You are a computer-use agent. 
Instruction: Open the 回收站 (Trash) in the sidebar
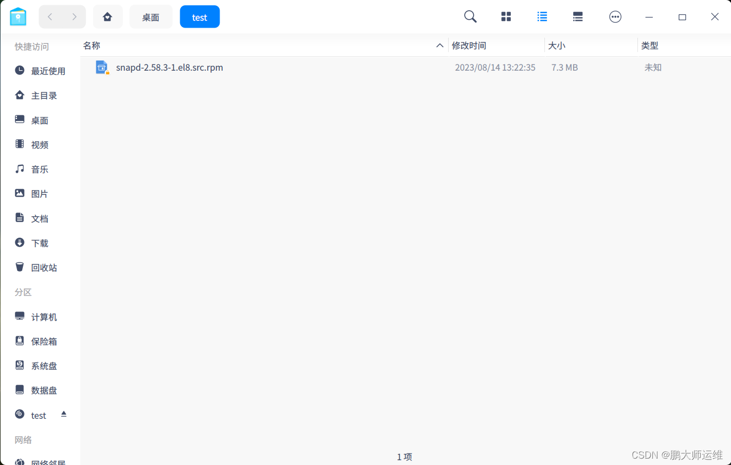(44, 267)
